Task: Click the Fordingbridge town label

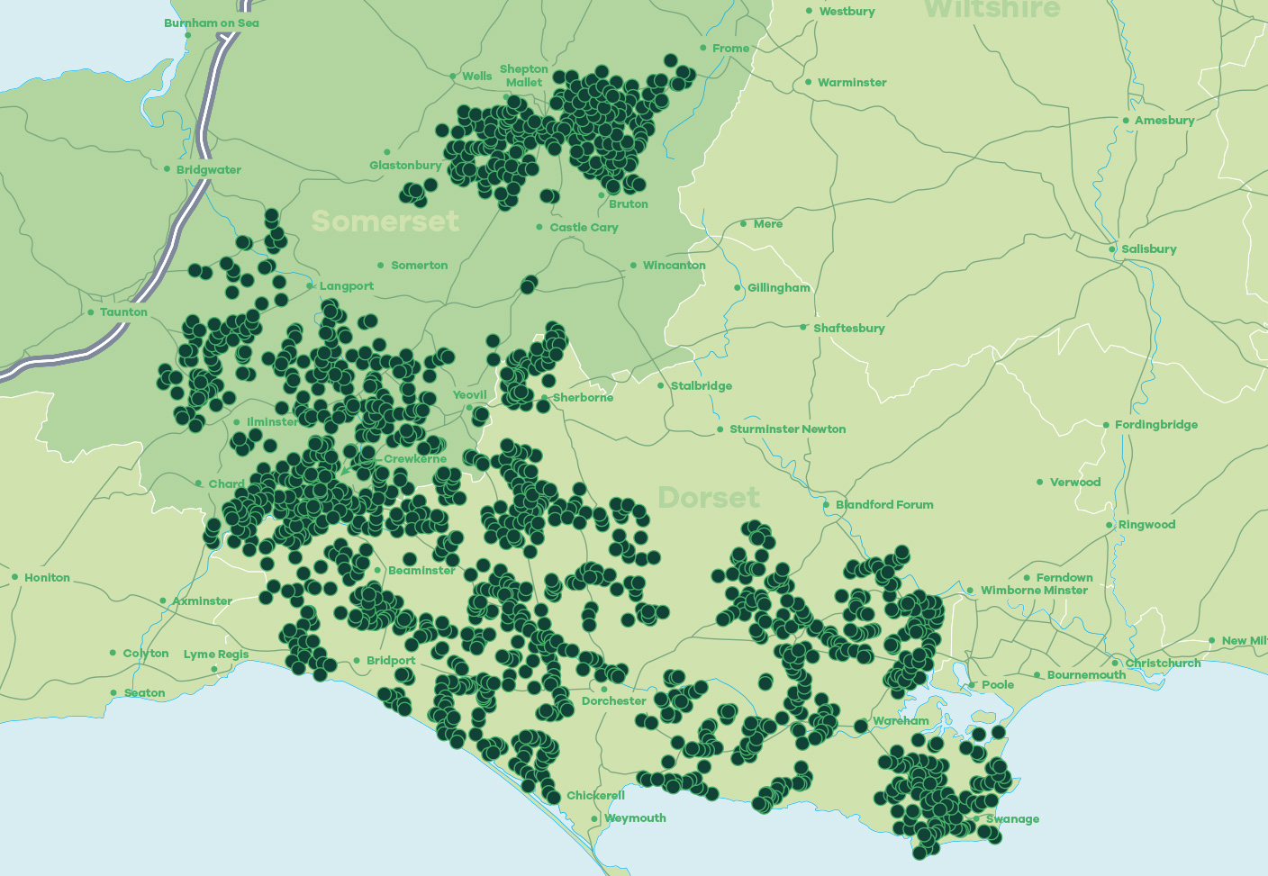Action: (x=1156, y=425)
